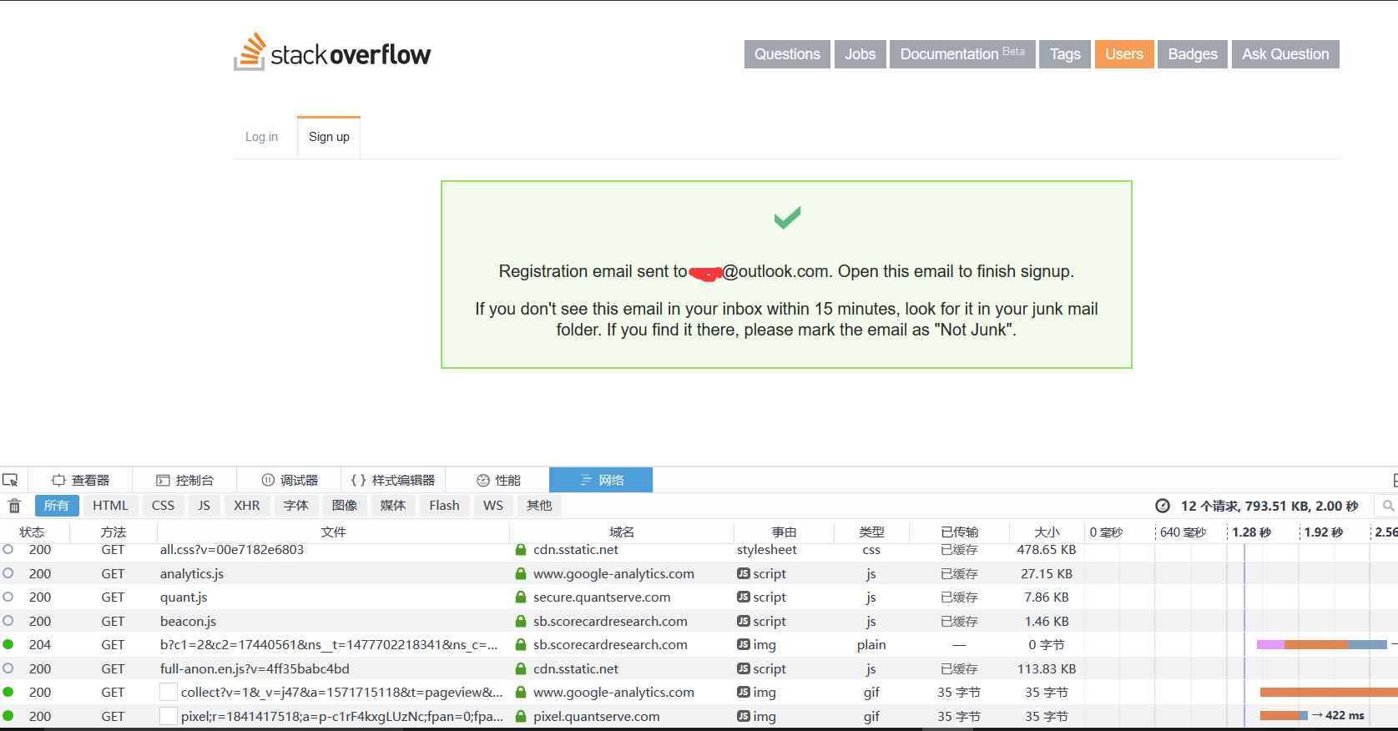
Task: Select the quant.js request
Action: pos(699,597)
